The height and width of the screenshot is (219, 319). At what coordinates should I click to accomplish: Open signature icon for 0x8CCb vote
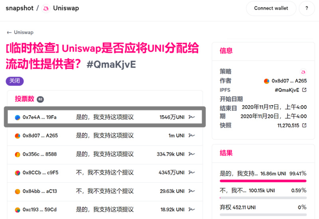click(x=191, y=172)
